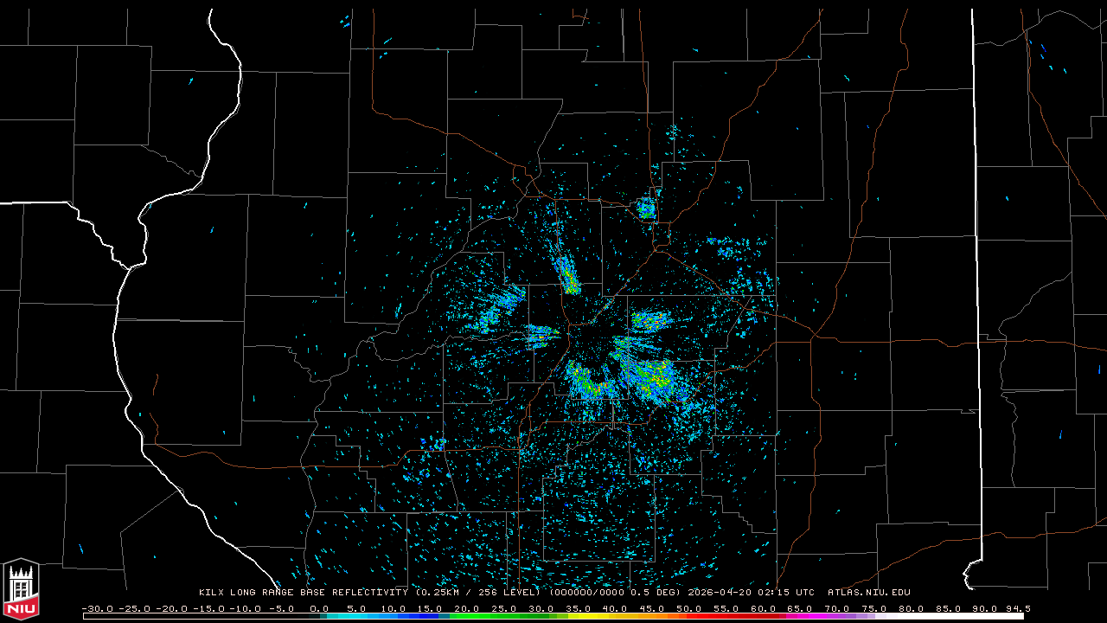Click the NIU castle logo
The height and width of the screenshot is (623, 1107).
pos(21,590)
